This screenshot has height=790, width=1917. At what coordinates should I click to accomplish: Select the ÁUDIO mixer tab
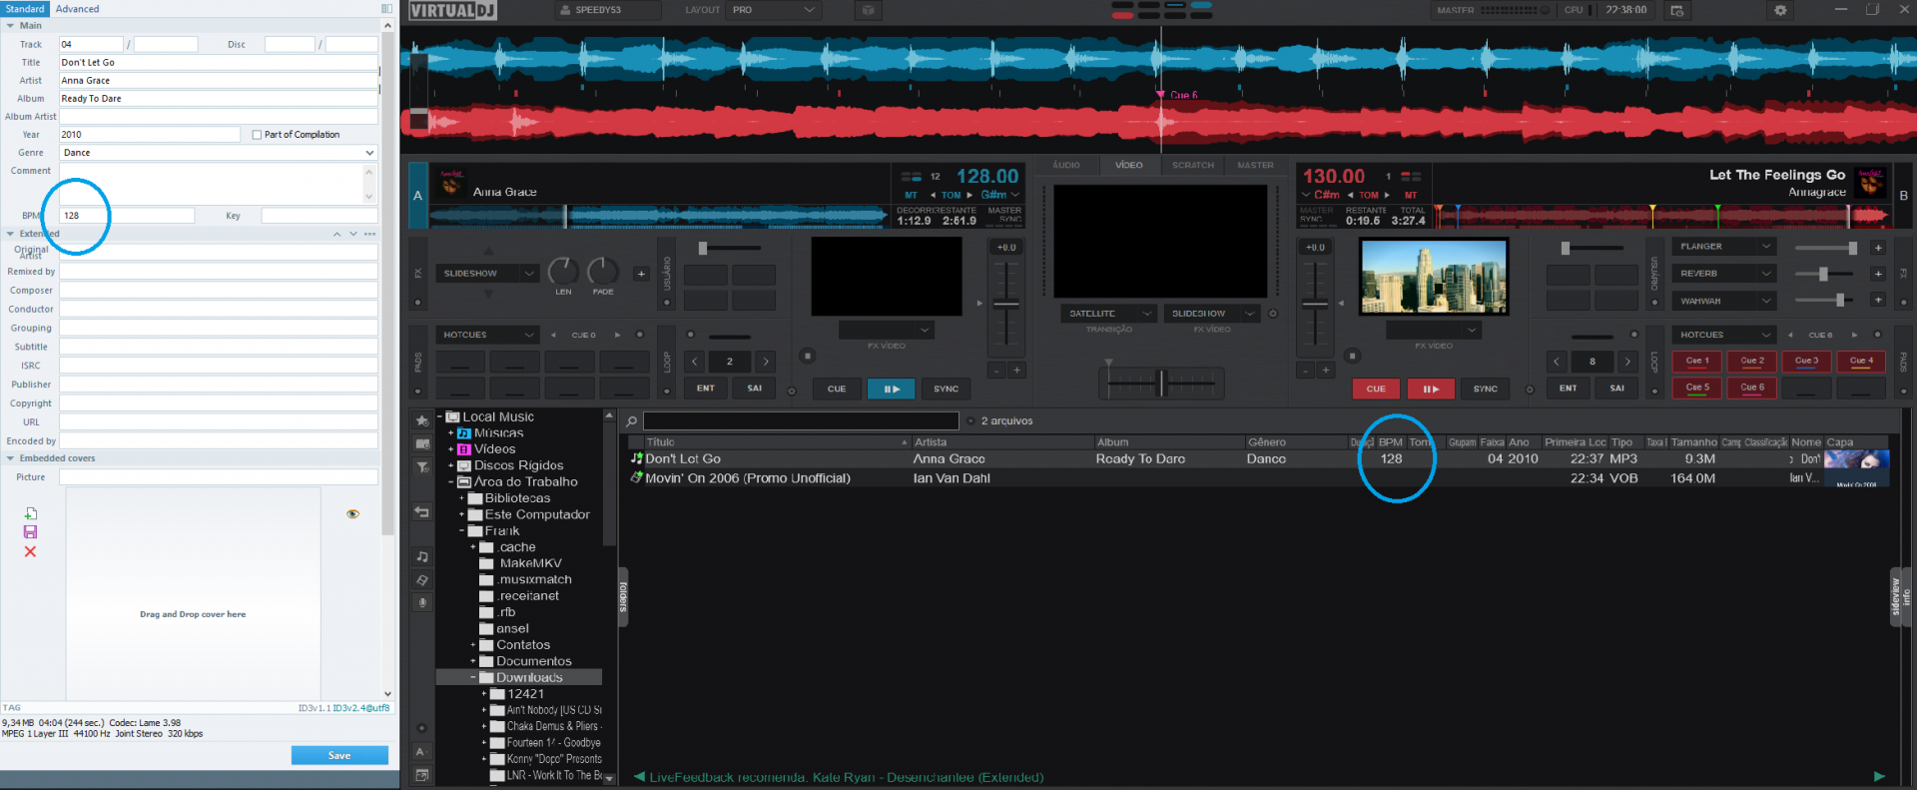(x=1066, y=165)
